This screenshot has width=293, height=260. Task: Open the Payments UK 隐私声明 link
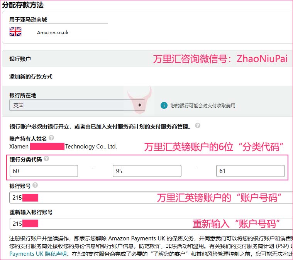[x=38, y=254]
